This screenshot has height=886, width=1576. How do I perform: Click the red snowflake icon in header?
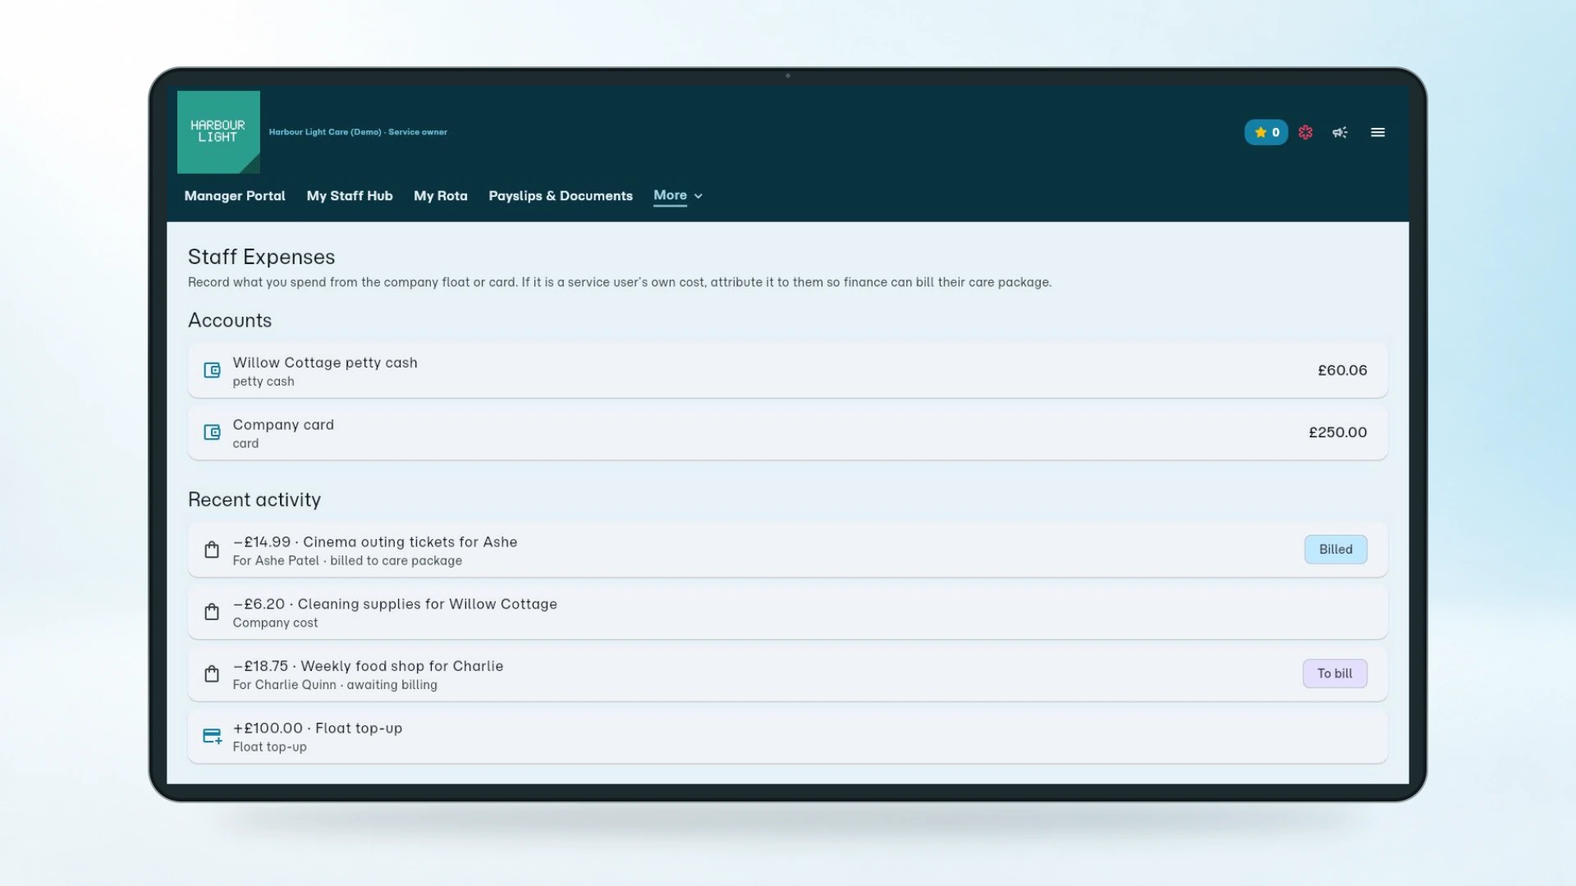pyautogui.click(x=1305, y=132)
